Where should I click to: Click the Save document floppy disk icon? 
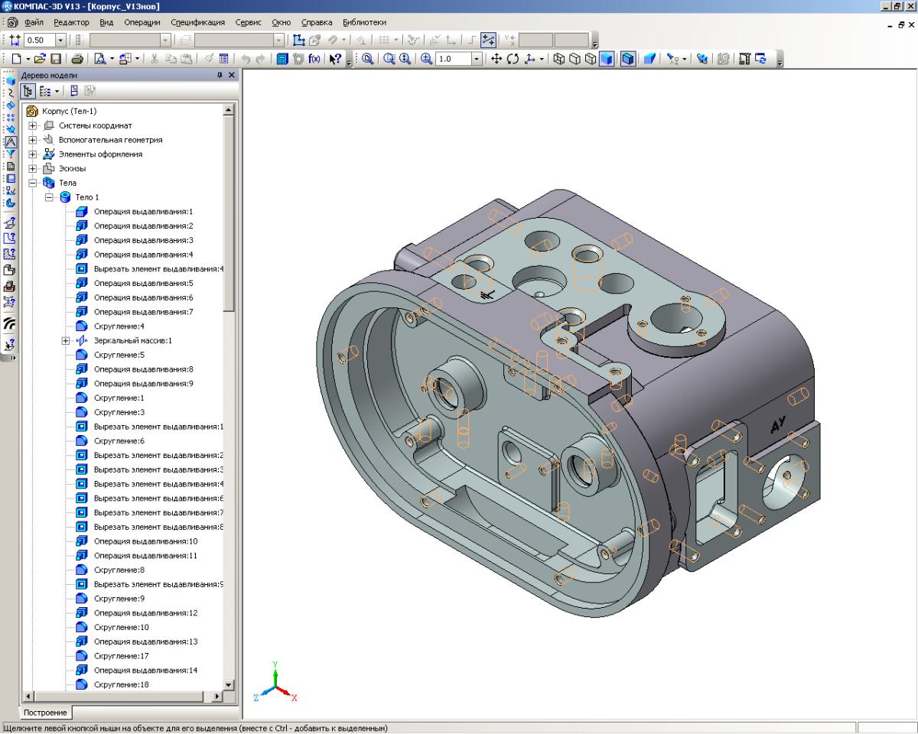pos(56,58)
